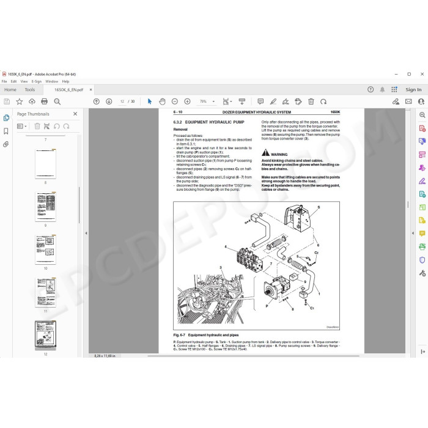Screen dimensions: 428x428
Task: Open the Help menu
Action: (65, 81)
